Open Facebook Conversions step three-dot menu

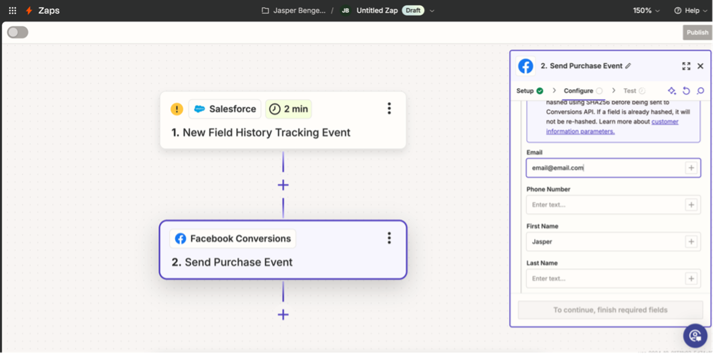point(389,237)
